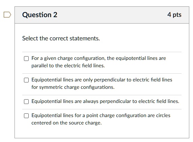Click the '4 pts' score label
Viewport: 193px width, 142px height.
click(174, 15)
